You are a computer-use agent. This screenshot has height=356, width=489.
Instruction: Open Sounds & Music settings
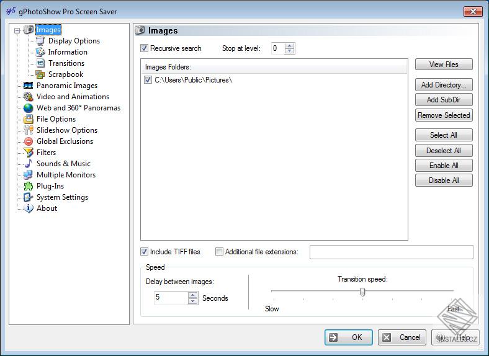coord(63,164)
